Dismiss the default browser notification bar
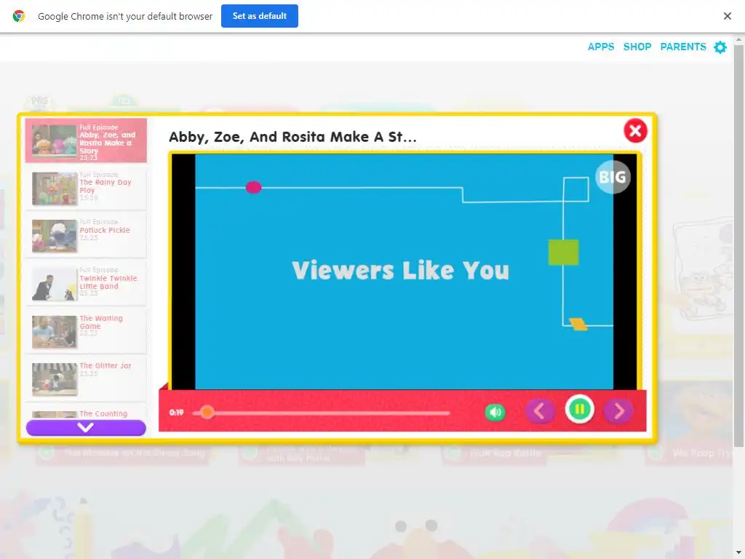 click(727, 16)
